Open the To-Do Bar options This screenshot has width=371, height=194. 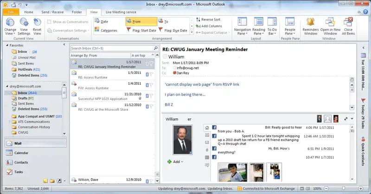coord(272,26)
